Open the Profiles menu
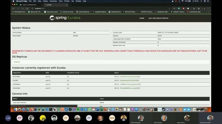Viewport: 222px width, 124px height. (x=67, y=1)
